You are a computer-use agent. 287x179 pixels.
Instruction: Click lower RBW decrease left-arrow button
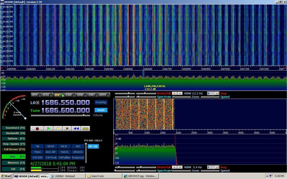click(174, 167)
